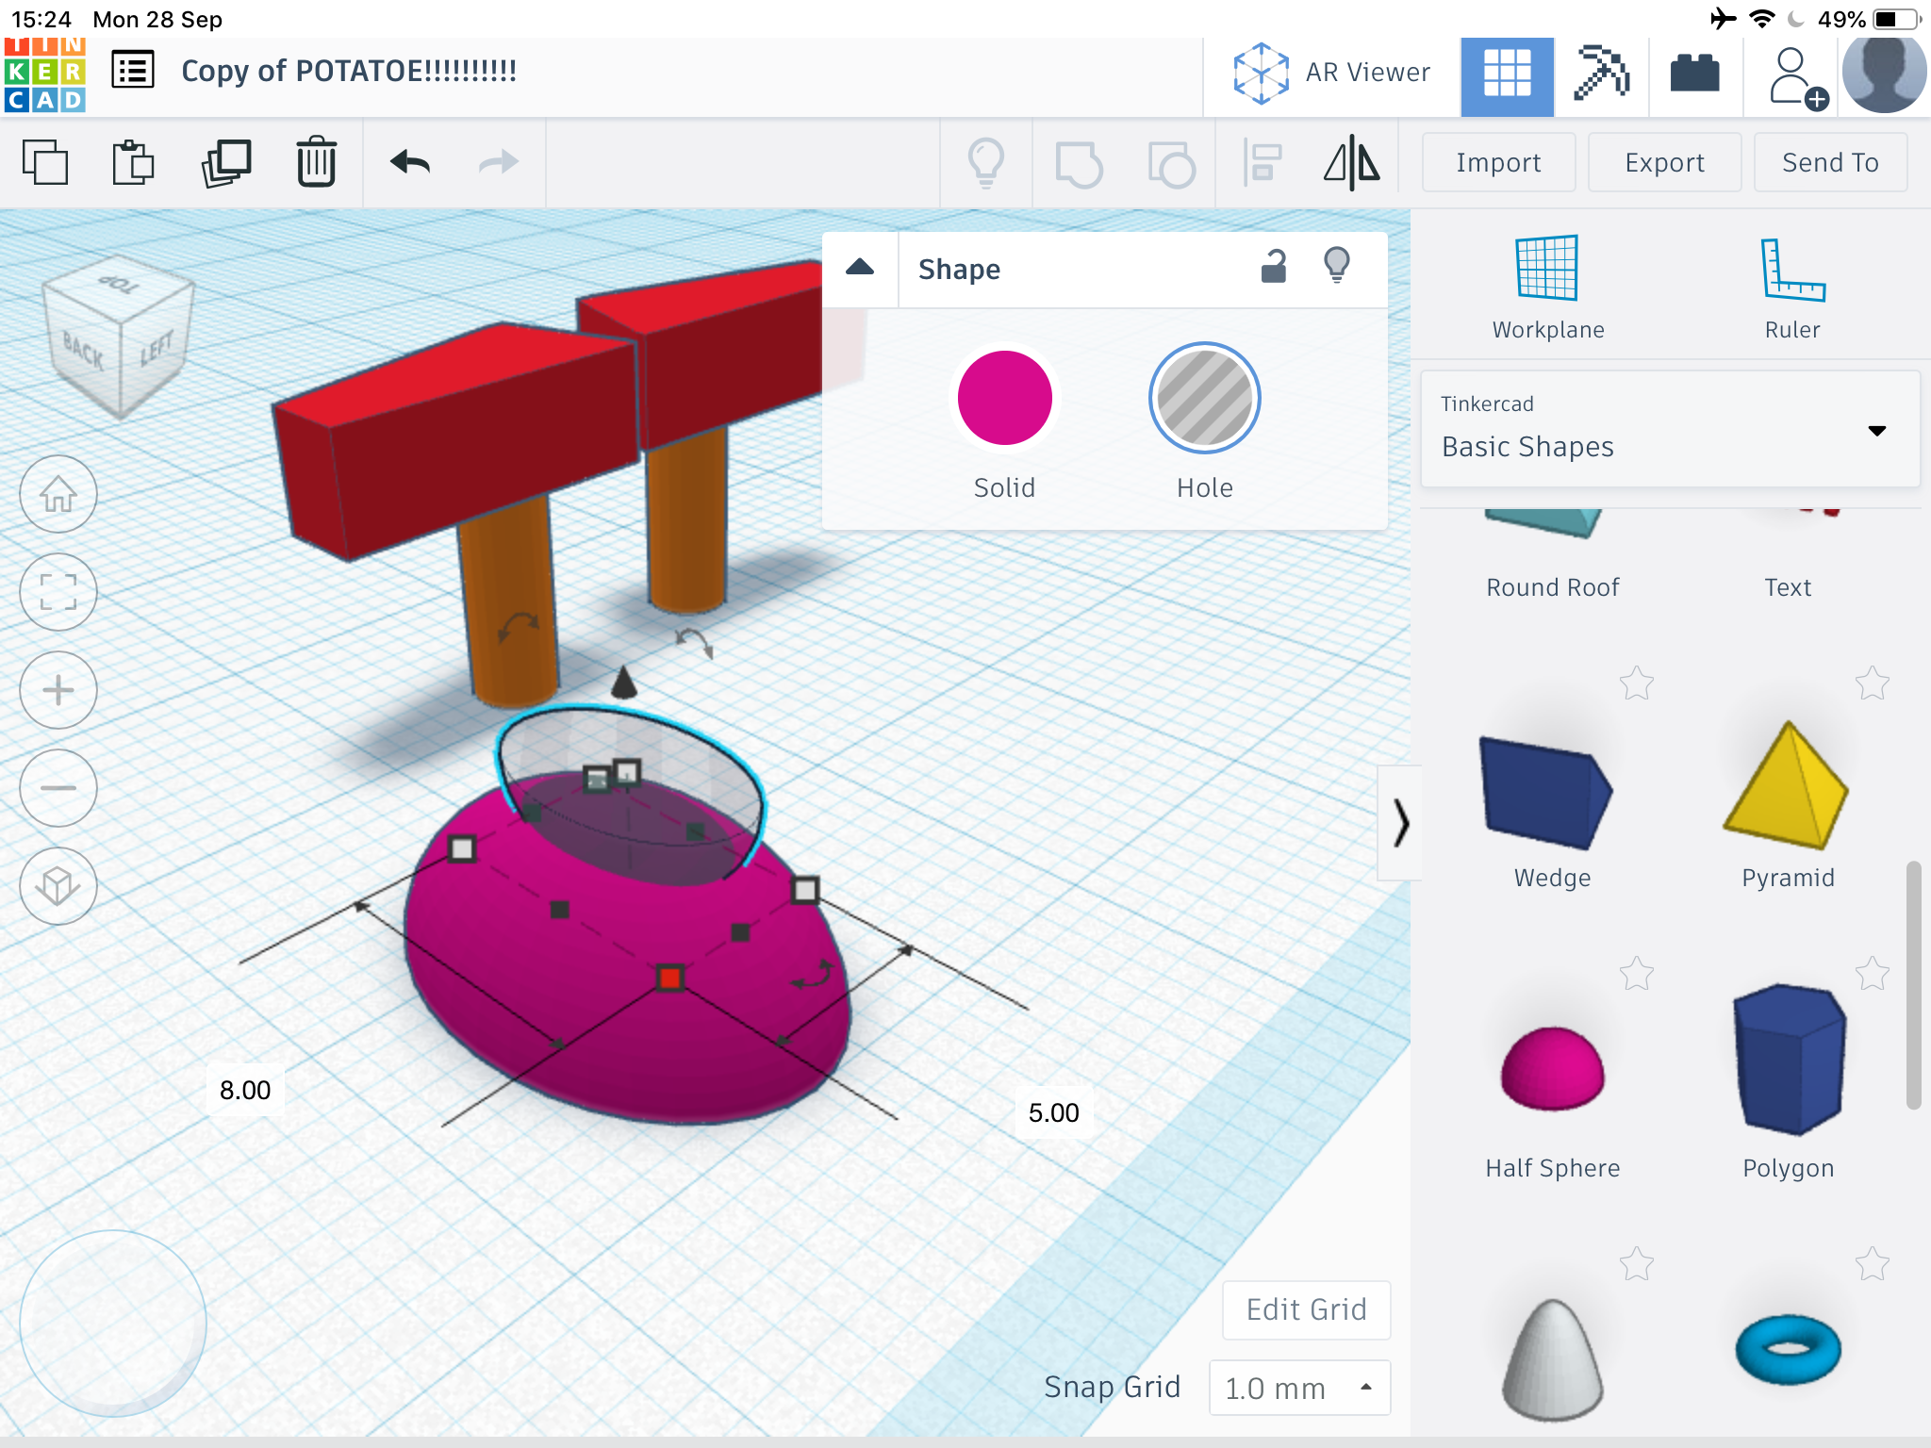The width and height of the screenshot is (1931, 1448).
Task: Click the Export button
Action: click(x=1664, y=162)
